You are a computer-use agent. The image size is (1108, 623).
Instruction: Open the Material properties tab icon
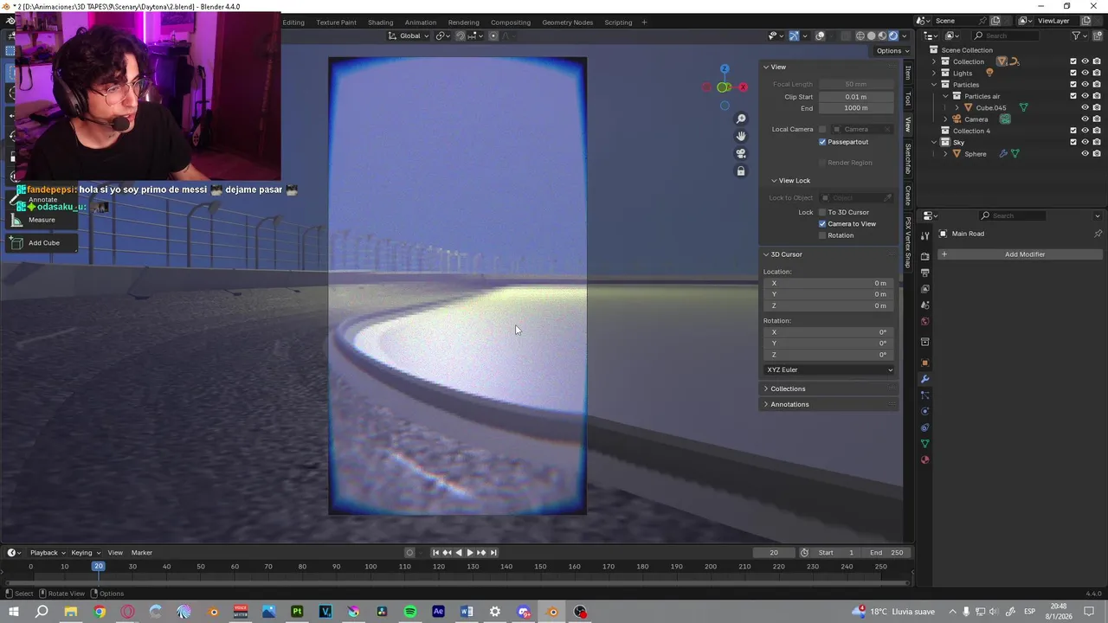pos(924,459)
